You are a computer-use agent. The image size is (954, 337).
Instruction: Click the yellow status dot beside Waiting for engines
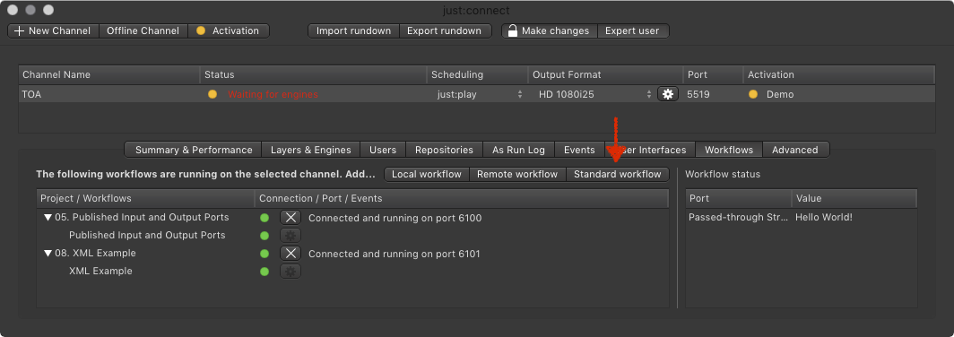(212, 94)
